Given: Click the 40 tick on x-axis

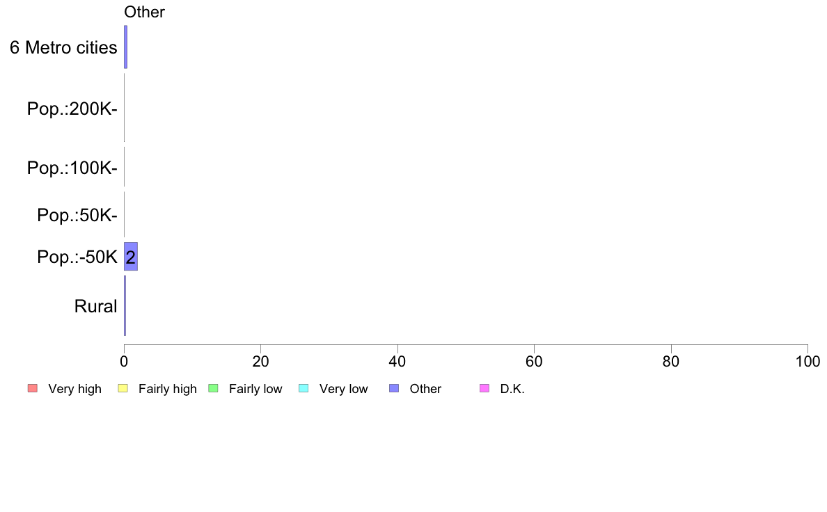Looking at the screenshot, I should (x=397, y=361).
